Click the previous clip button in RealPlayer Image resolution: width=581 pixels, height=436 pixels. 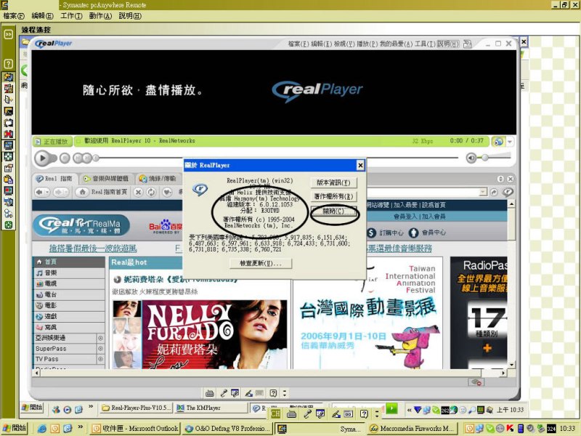click(78, 158)
